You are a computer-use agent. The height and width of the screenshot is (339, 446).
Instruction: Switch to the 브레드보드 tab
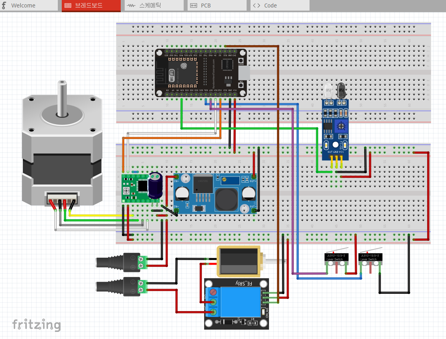pyautogui.click(x=91, y=5)
